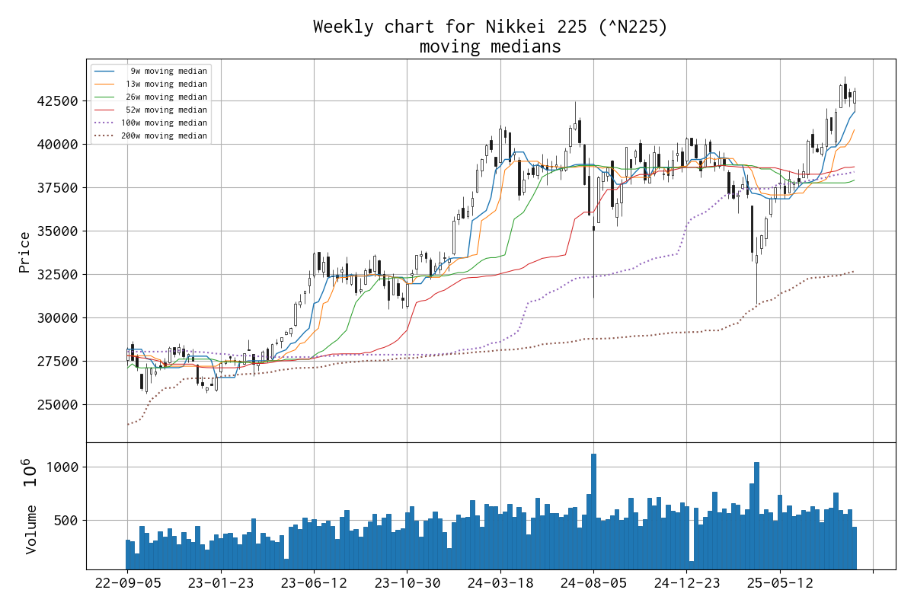Click the orange line swatch for 13w median
The width and height of the screenshot is (914, 609).
105,84
